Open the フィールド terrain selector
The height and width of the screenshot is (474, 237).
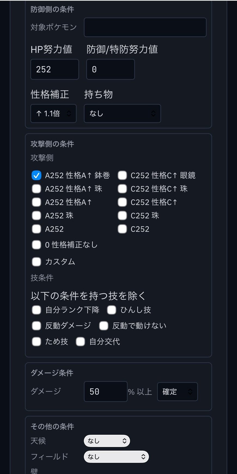point(116,457)
